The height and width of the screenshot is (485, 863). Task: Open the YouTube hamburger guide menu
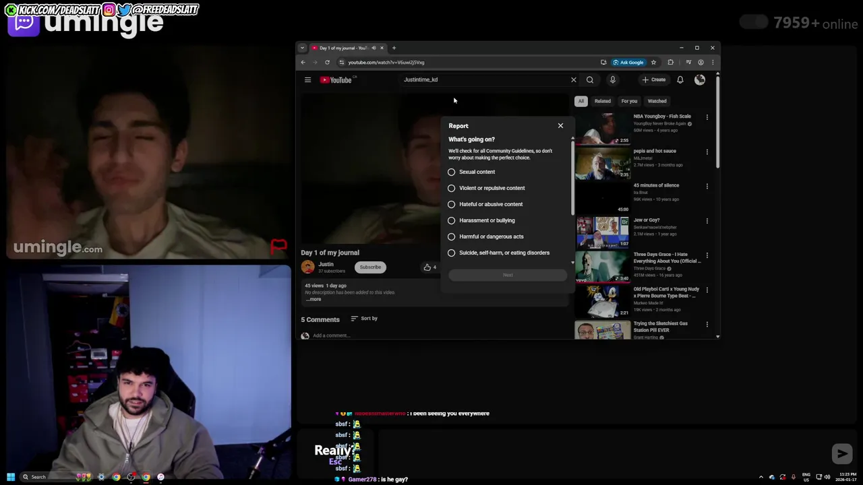tap(307, 79)
